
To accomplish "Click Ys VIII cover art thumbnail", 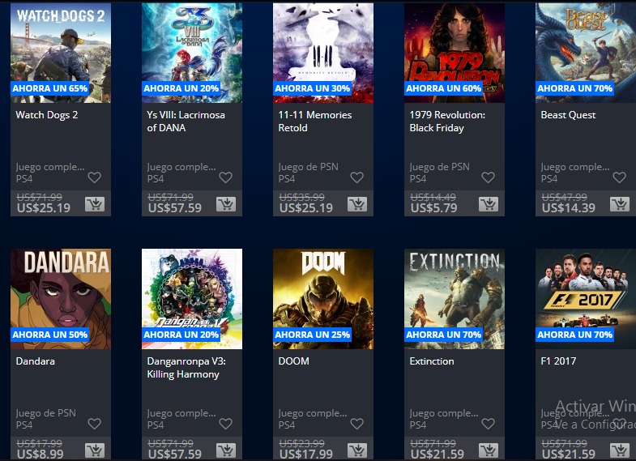I will pos(192,53).
